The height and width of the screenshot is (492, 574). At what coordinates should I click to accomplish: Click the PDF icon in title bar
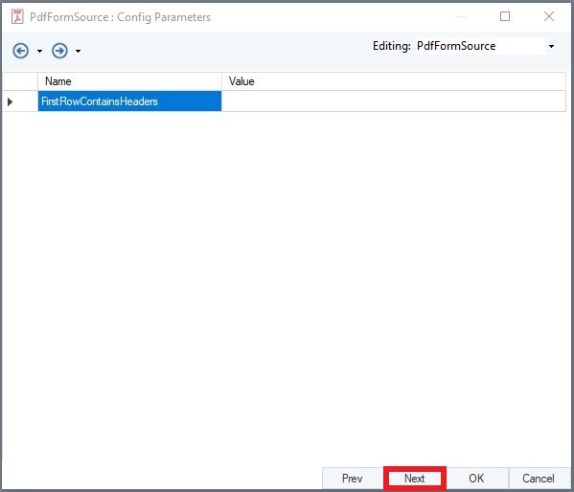tap(17, 17)
